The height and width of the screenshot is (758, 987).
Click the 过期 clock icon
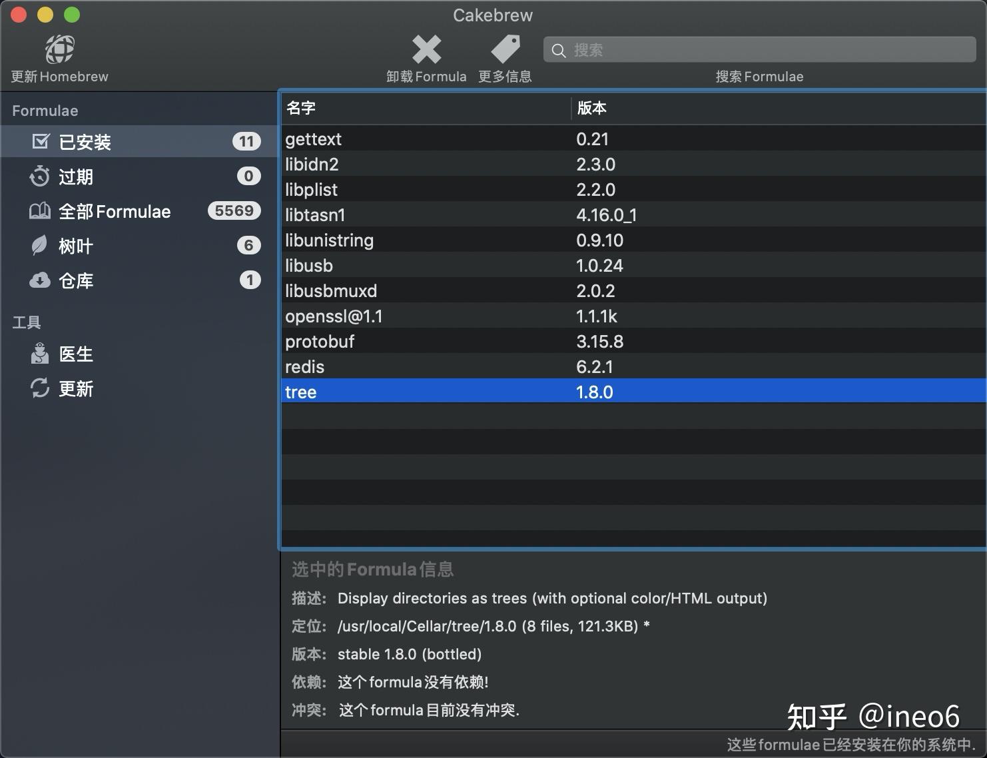click(x=40, y=176)
